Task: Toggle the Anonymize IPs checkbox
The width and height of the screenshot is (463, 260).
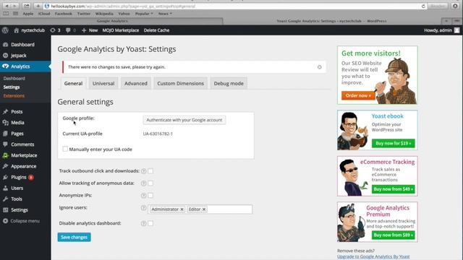Action: (150, 195)
